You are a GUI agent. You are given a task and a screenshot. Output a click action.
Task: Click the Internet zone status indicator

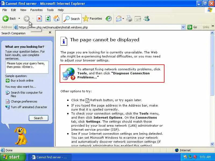183,150
